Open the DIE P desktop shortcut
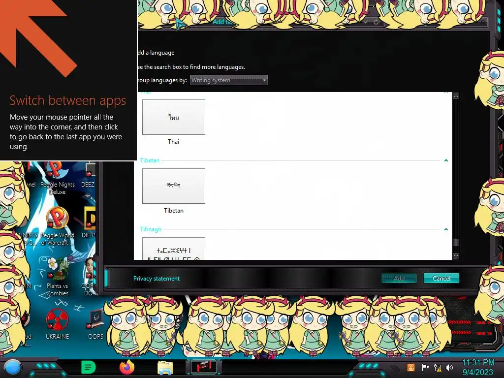 point(89,223)
